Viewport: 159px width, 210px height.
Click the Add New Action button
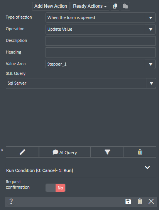tap(51, 6)
